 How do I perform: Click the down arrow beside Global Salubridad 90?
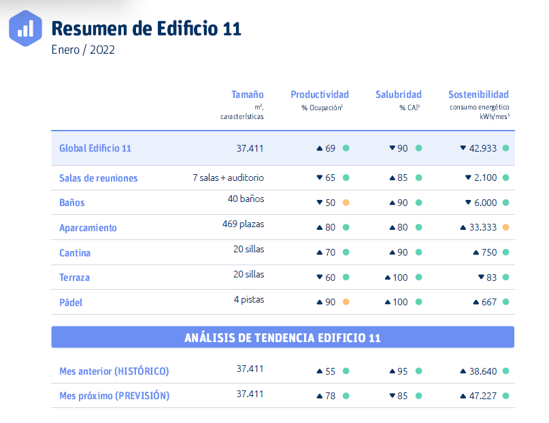point(392,148)
